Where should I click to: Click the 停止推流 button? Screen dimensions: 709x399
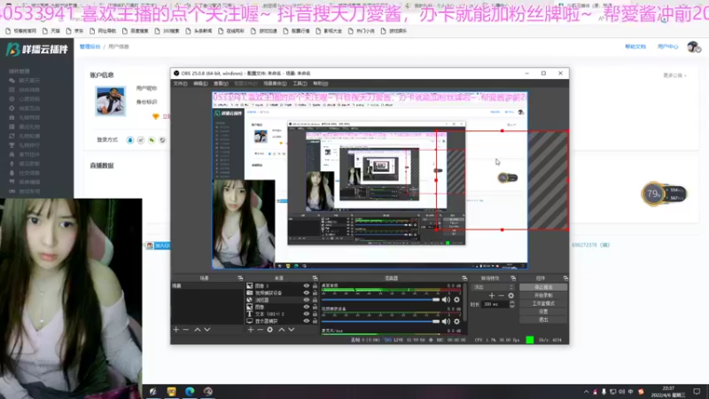[543, 286]
